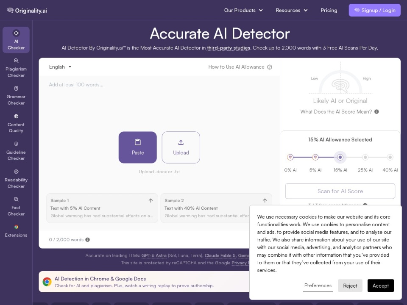Load Sample 2 using its arrow icon
This screenshot has height=305, width=407.
pos(265,200)
